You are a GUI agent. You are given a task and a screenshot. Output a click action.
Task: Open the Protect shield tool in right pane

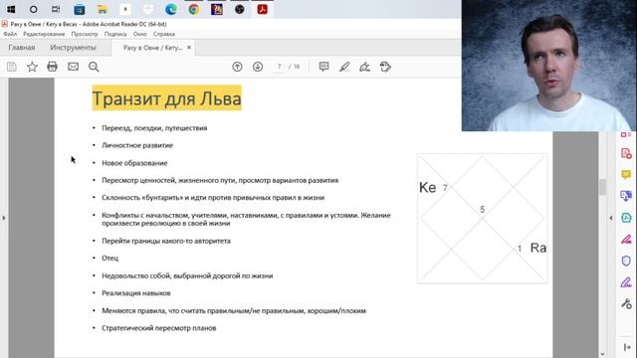click(626, 261)
